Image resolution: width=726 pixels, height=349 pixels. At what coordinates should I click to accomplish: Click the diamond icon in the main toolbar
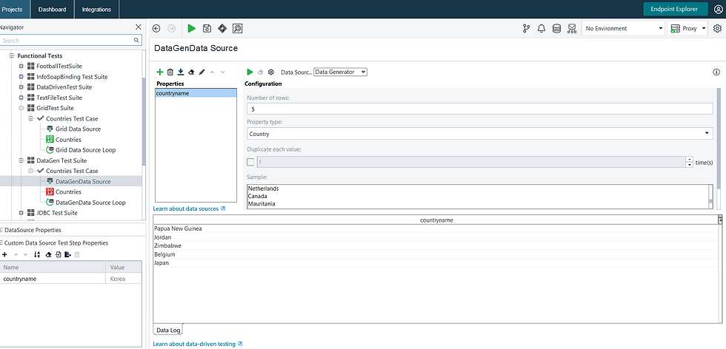(222, 29)
